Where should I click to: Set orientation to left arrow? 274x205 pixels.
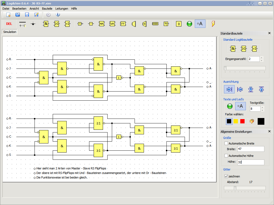pyautogui.click(x=240, y=89)
